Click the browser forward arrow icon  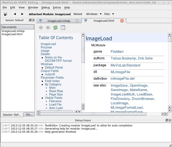[x=48, y=28]
